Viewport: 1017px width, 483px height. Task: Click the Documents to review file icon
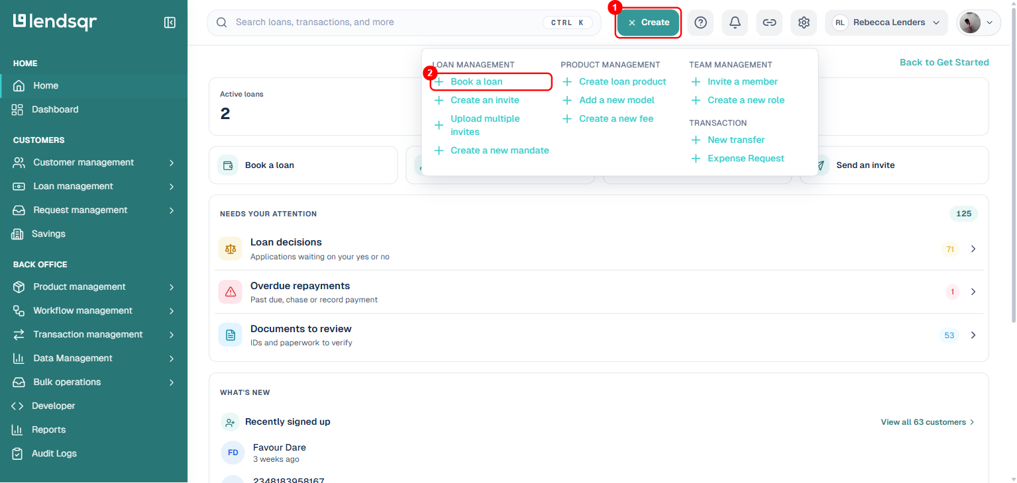(x=231, y=335)
